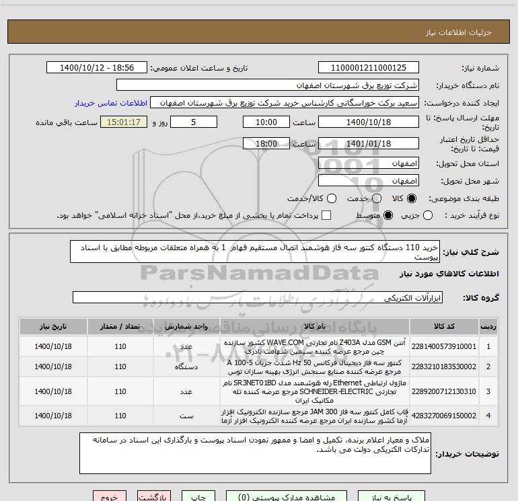The height and width of the screenshot is (501, 518).
Task: Click the delivery province field اصفهان
Action: coord(369,163)
